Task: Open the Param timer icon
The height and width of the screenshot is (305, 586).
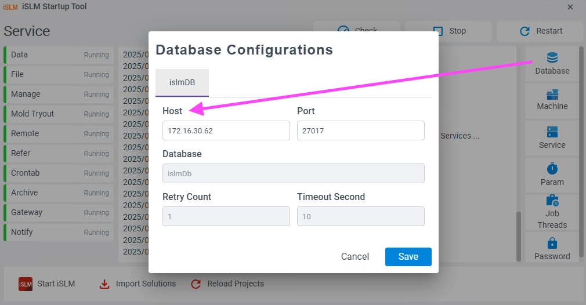Action: (552, 169)
